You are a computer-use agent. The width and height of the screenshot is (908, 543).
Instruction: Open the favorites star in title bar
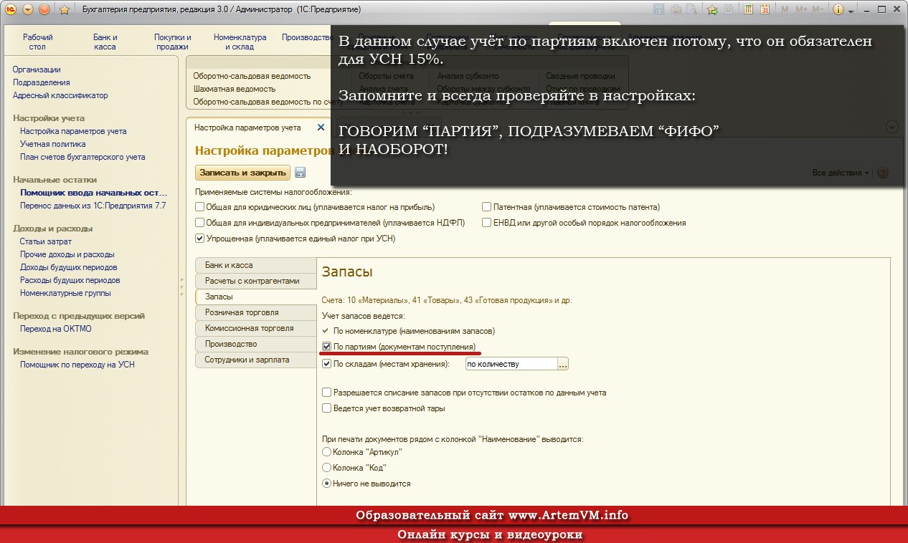coord(64,10)
